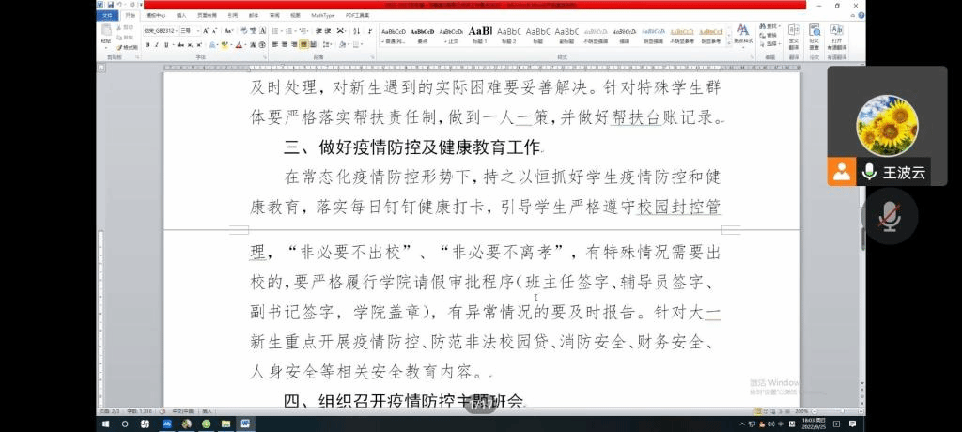The image size is (962, 432).
Task: Open the font size dropdown
Action: [x=194, y=30]
